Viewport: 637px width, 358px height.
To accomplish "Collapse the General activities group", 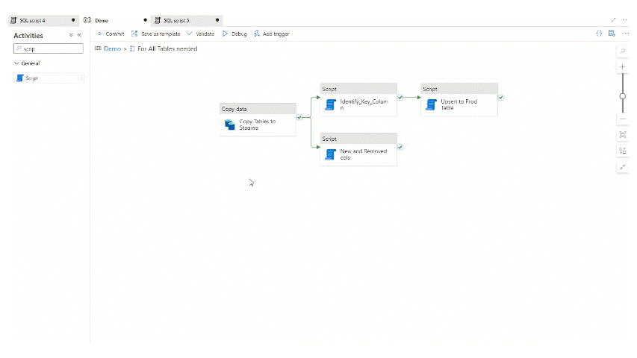I will pos(17,63).
